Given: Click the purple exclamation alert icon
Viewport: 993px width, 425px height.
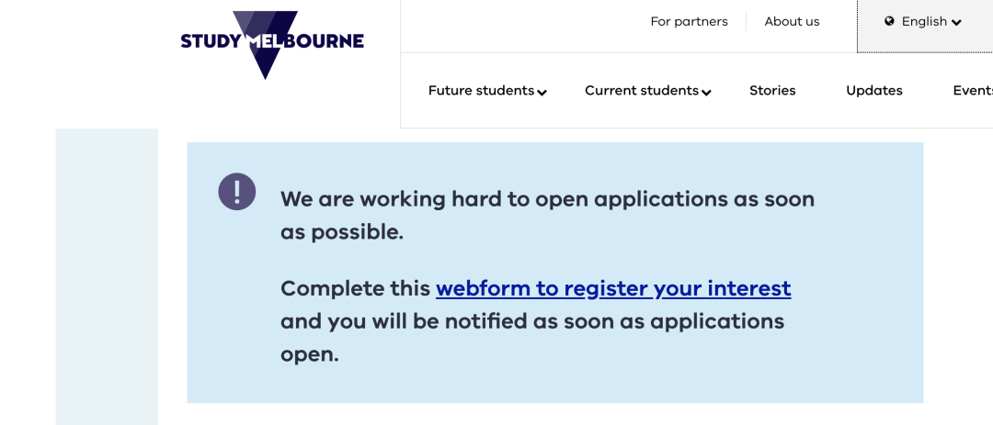Looking at the screenshot, I should pos(237,192).
